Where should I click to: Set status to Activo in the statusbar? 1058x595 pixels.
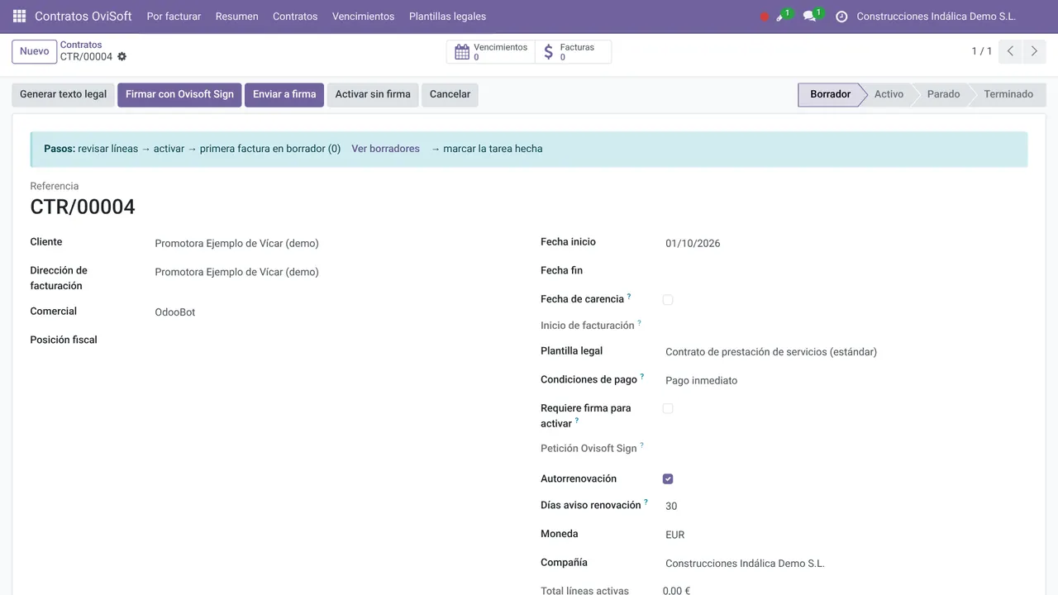[x=889, y=94]
